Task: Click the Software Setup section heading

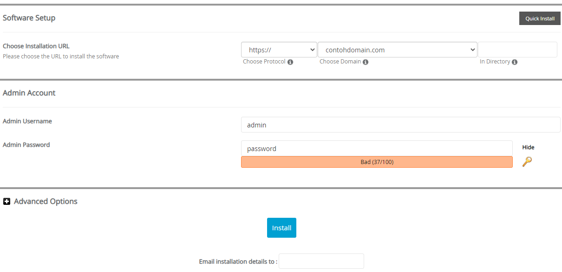Action: point(29,18)
